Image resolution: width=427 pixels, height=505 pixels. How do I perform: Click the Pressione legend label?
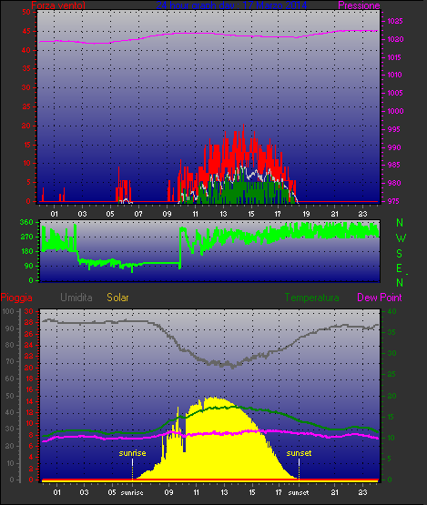tap(359, 5)
